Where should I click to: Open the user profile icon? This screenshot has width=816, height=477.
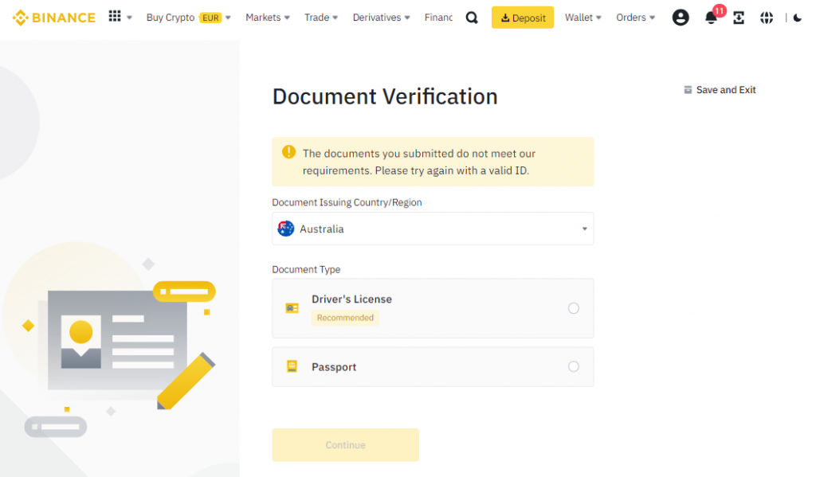pos(681,18)
